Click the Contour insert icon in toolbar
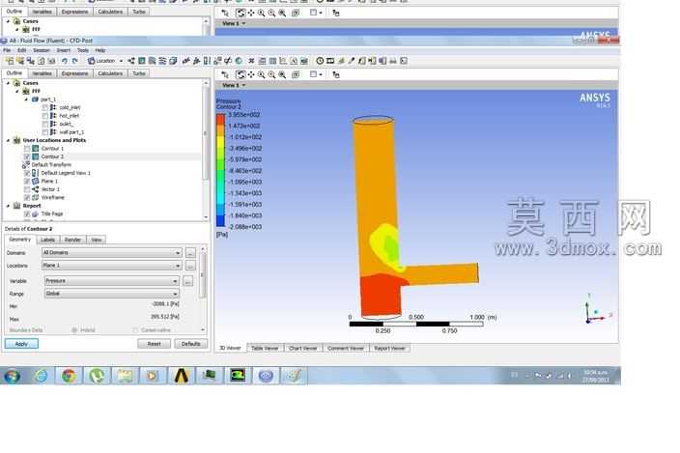 tap(142, 61)
